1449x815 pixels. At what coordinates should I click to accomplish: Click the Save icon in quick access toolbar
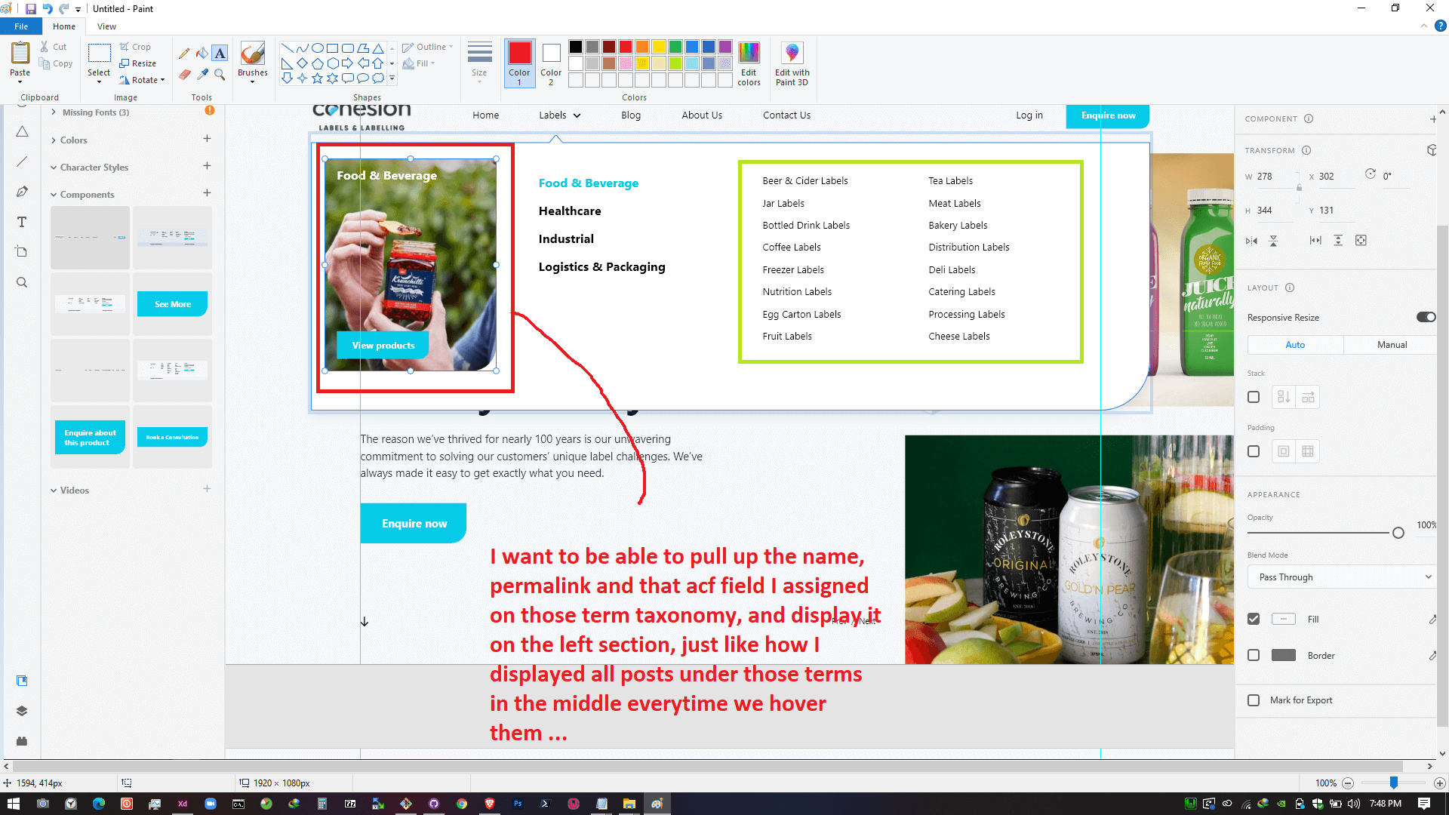tap(31, 9)
